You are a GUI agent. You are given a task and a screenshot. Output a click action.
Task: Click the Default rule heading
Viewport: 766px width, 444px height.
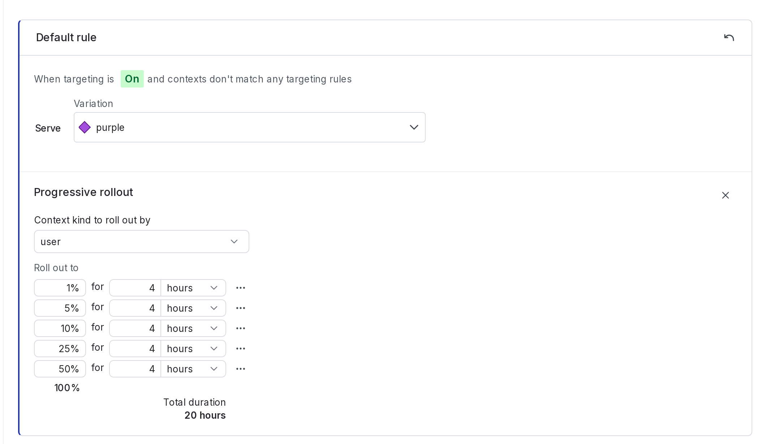click(x=66, y=37)
